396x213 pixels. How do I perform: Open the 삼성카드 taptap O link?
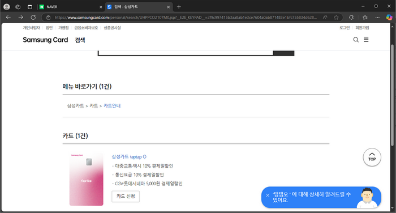(129, 157)
